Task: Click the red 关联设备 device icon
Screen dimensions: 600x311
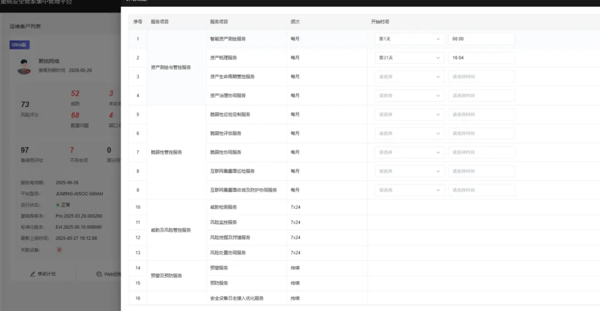Action: (59, 249)
